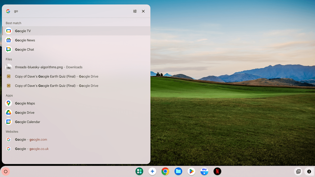The height and width of the screenshot is (177, 315).
Task: Open the screen capture icon near the clock
Action: point(298,171)
